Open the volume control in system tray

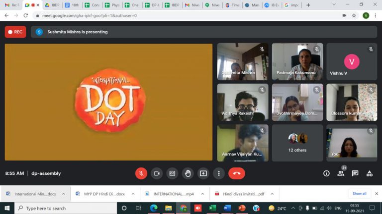[329, 208]
